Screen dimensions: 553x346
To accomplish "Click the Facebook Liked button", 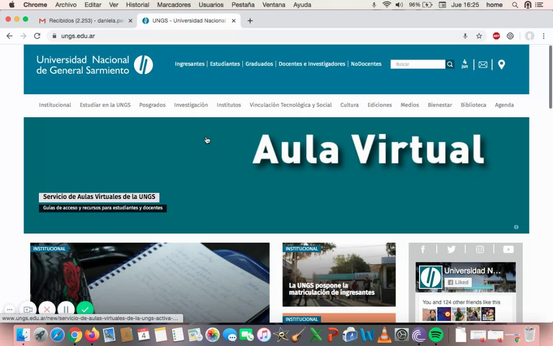I will tap(458, 282).
